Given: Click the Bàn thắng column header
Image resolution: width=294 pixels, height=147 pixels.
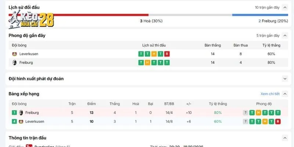Looking at the screenshot, I should click(213, 45).
